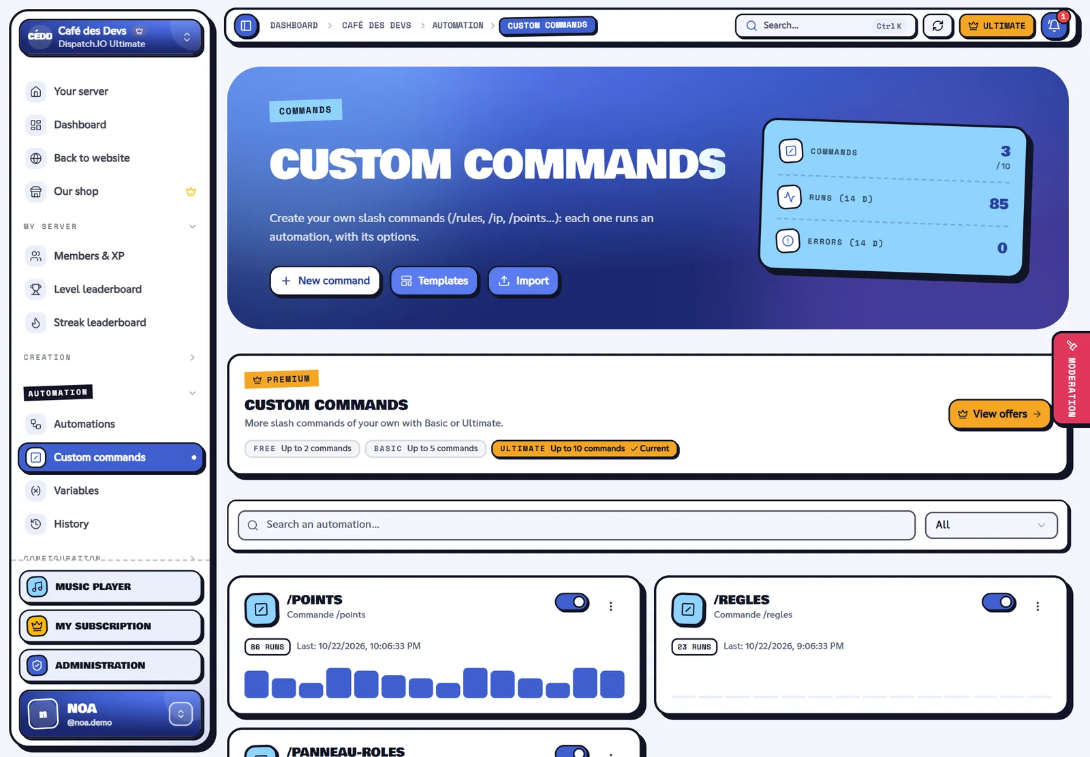Click the Members & XP people icon
The height and width of the screenshot is (757, 1090).
pyautogui.click(x=36, y=256)
